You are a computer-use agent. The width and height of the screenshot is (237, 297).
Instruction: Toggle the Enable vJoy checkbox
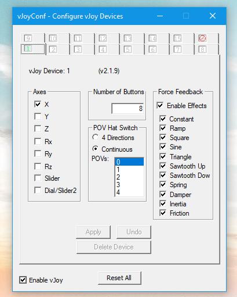click(23, 280)
